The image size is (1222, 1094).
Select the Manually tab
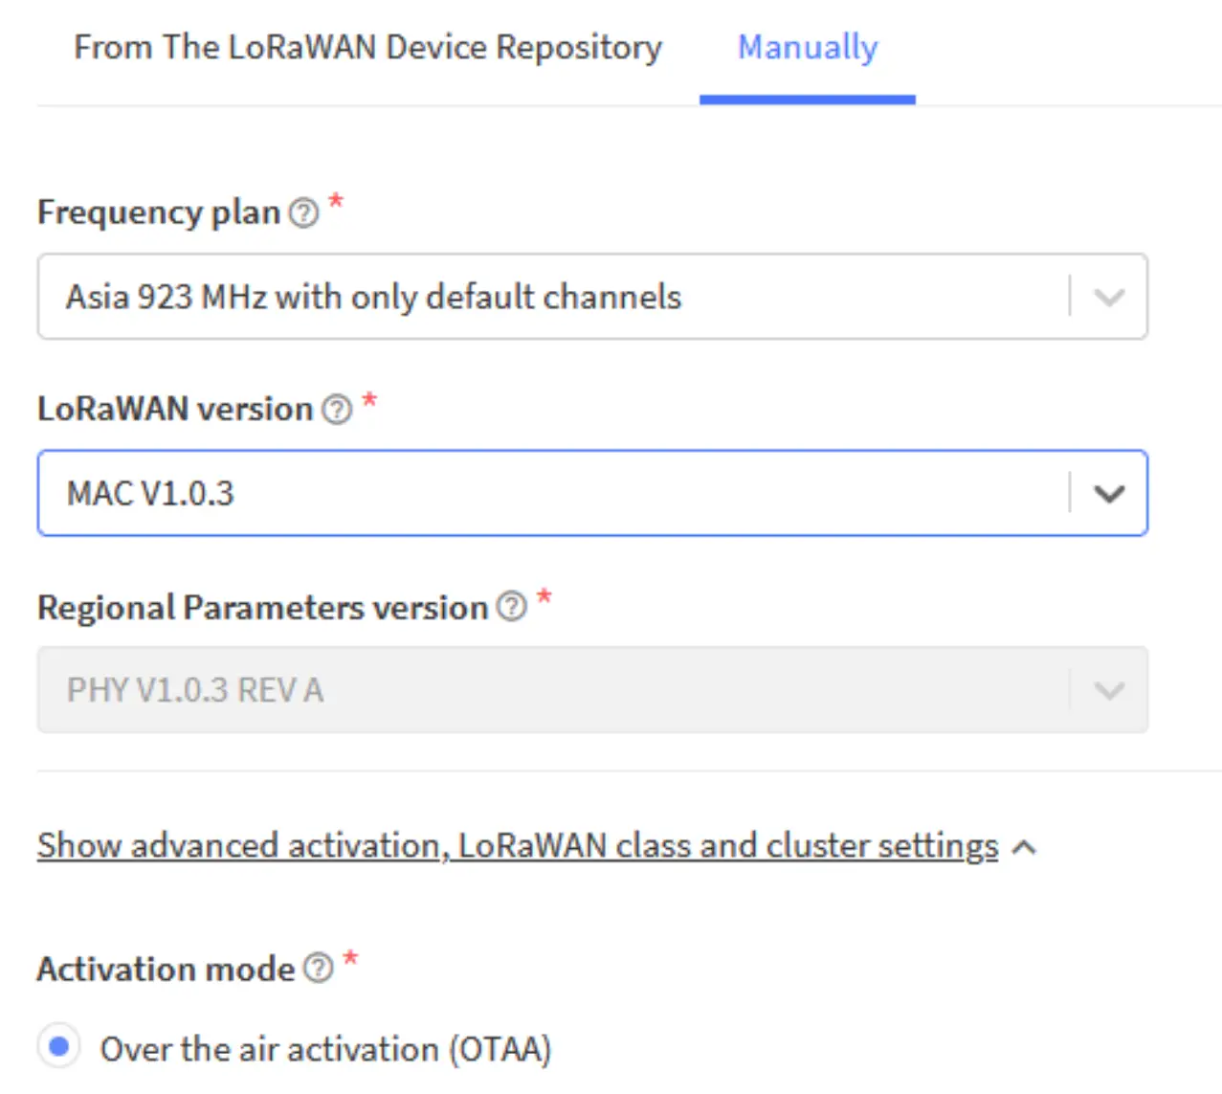point(808,47)
